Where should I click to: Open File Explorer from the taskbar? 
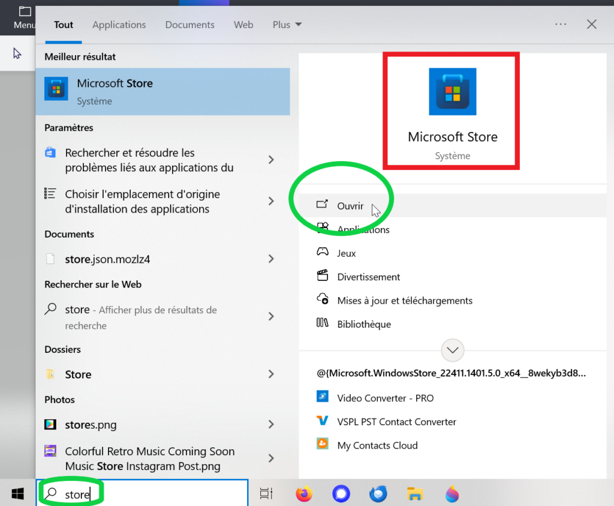[414, 493]
